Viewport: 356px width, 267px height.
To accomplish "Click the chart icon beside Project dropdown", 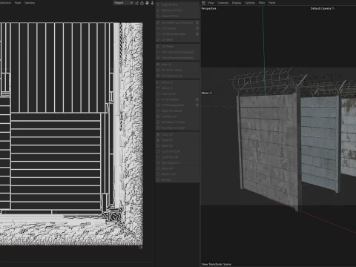I will point(136,3).
